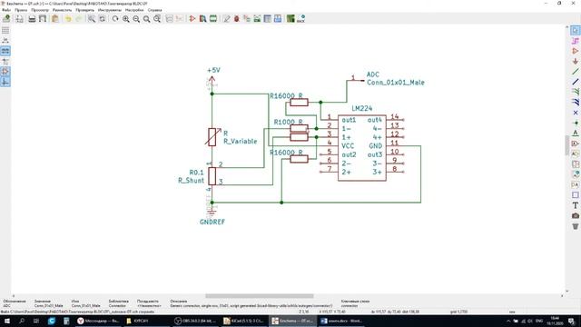The width and height of the screenshot is (581, 327).
Task: Select the Place junction dot tool
Action: pyautogui.click(x=575, y=123)
